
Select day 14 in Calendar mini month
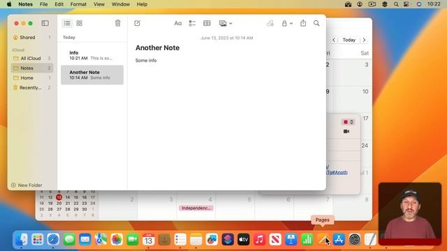[68, 197]
